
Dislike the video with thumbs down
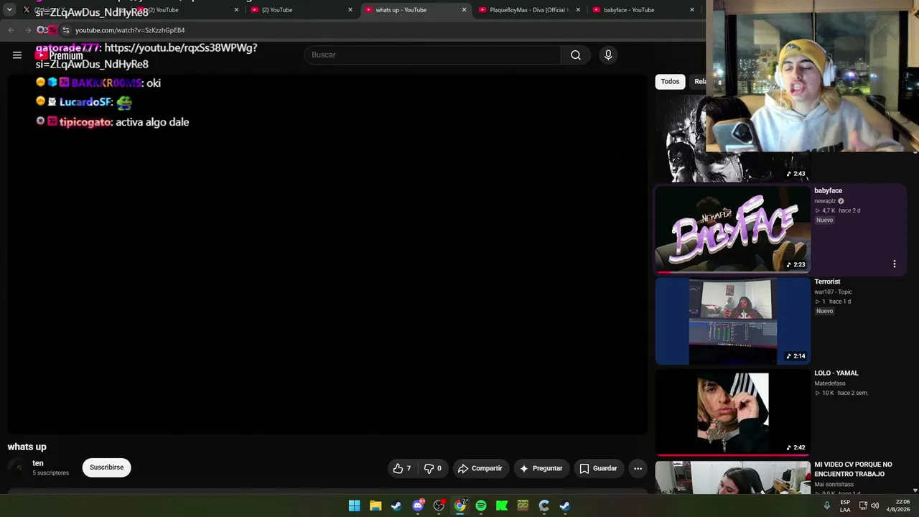(432, 468)
